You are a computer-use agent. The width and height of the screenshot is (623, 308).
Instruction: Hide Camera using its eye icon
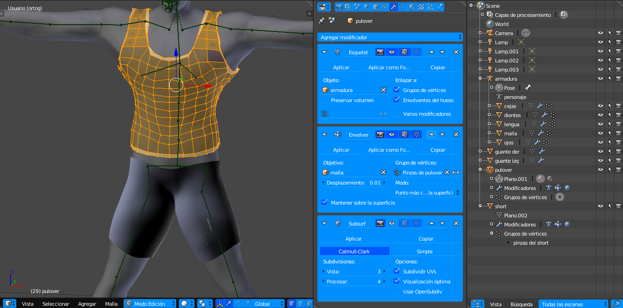tap(601, 33)
